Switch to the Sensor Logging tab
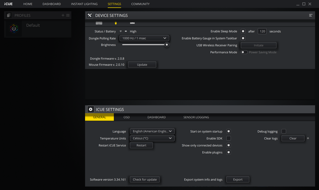 click(196, 117)
